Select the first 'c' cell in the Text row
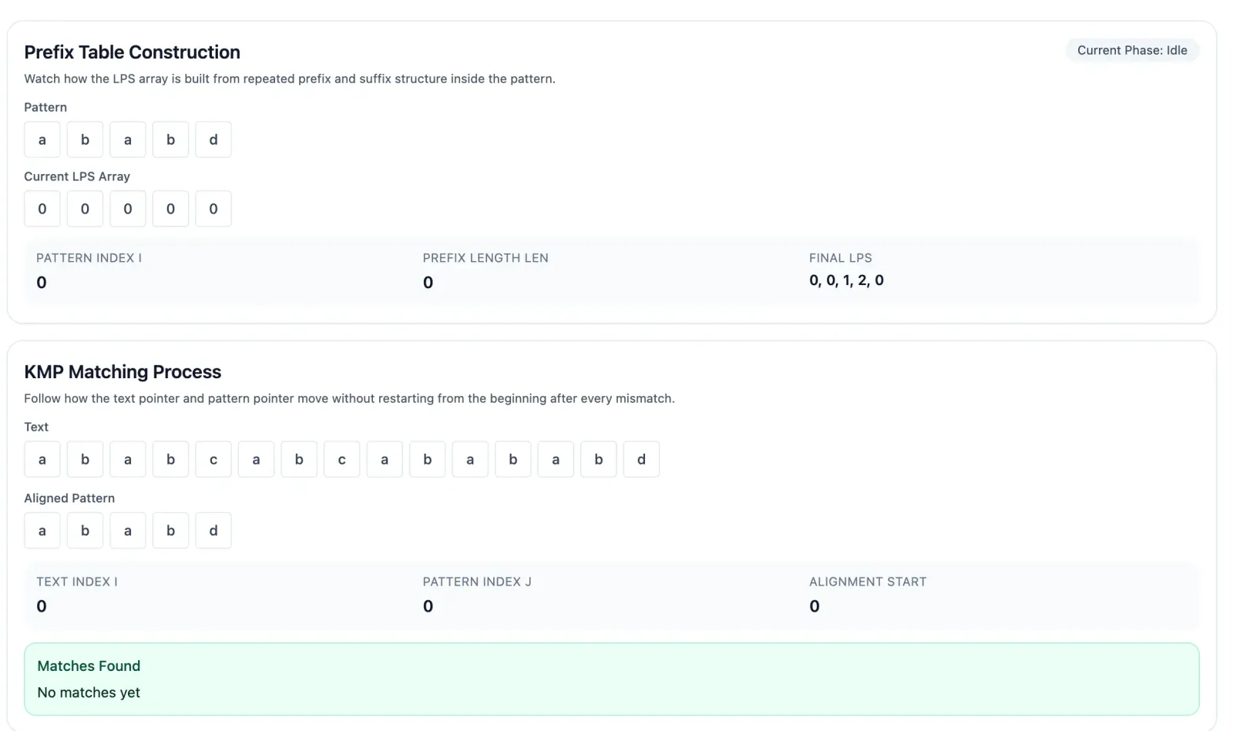The height and width of the screenshot is (731, 1233). coord(213,459)
